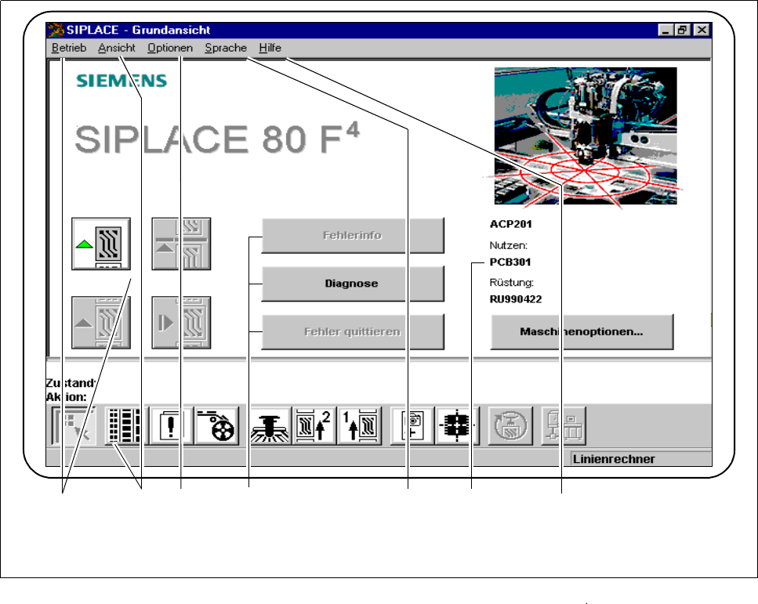Open the Betrieb menu
Image resolution: width=758 pixels, height=604 pixels.
pos(69,48)
